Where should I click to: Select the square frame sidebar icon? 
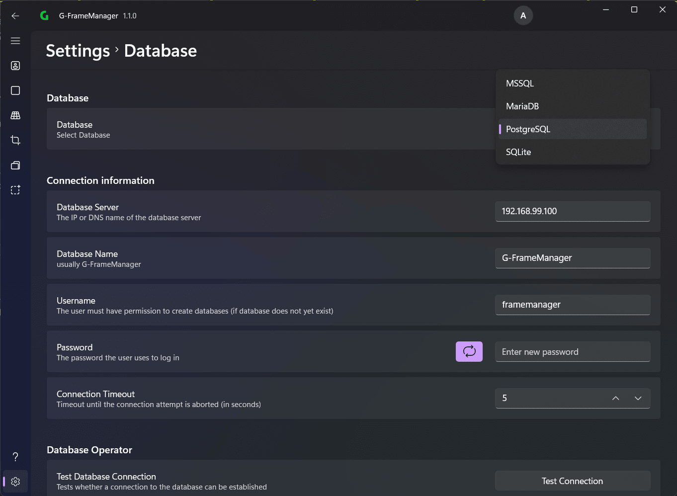(x=15, y=90)
